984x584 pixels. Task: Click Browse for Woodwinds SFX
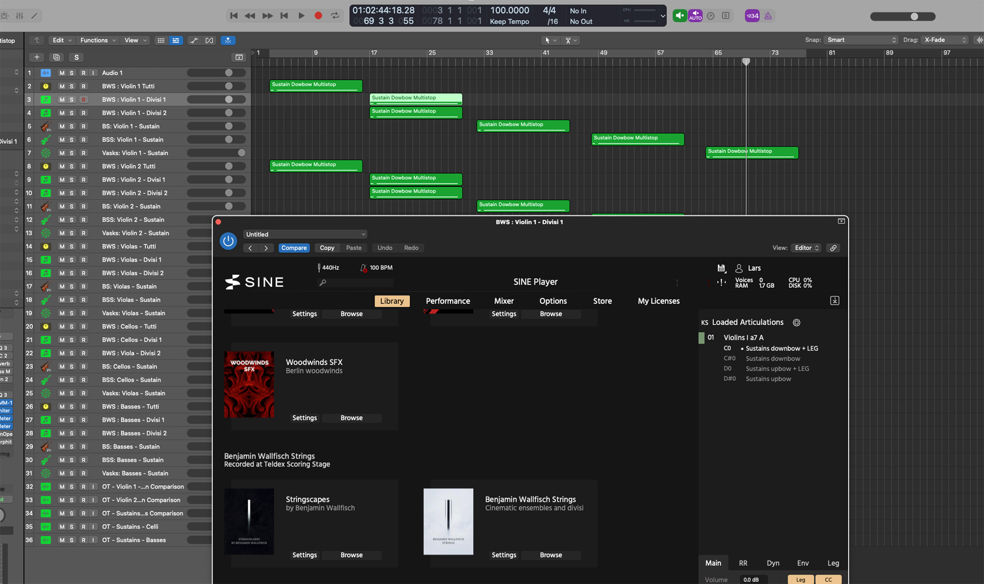point(352,418)
